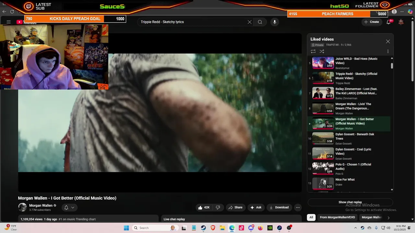
Task: Open Brave browser from the taskbar
Action: 213,228
